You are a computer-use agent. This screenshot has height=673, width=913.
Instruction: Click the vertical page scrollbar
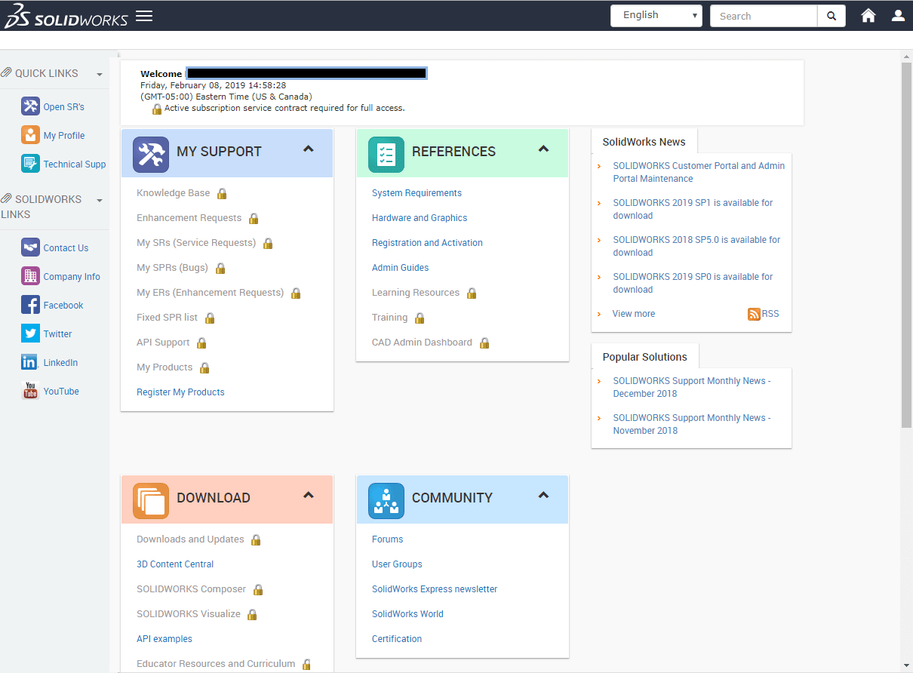pos(907,245)
